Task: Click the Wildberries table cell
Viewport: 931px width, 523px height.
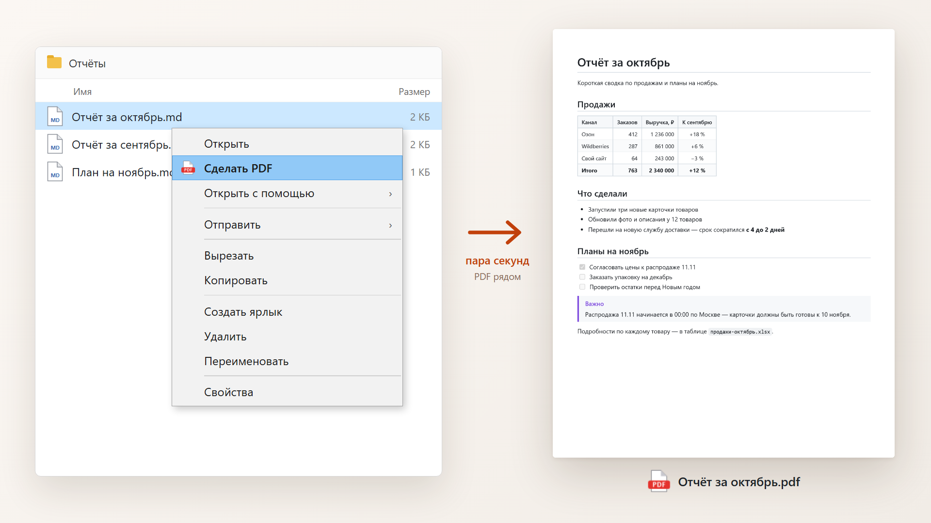Action: tap(595, 146)
